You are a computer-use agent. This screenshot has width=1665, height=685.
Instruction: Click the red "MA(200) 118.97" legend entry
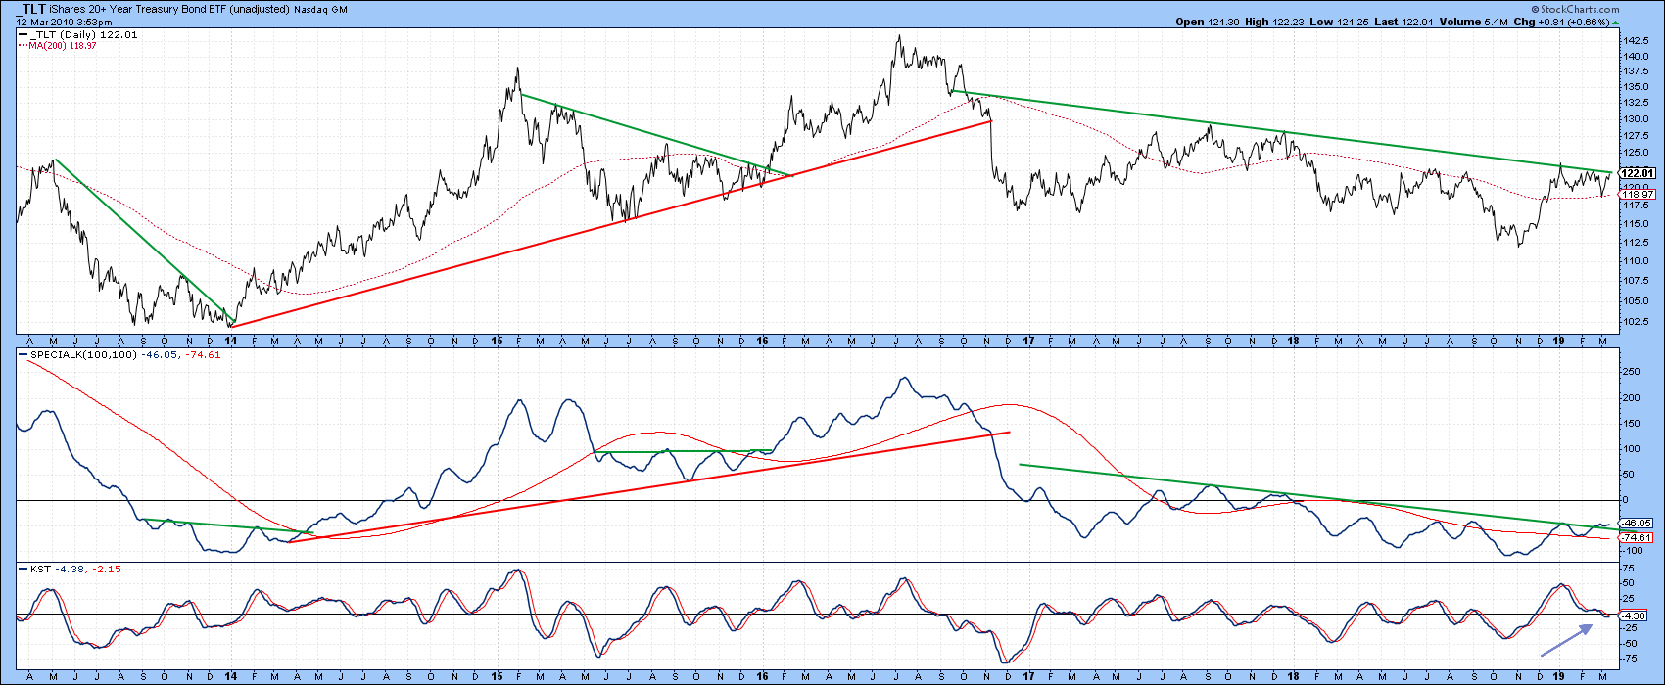pos(58,45)
